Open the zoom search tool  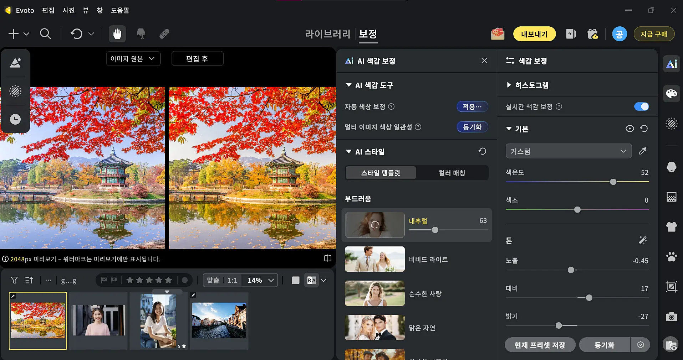tap(46, 34)
